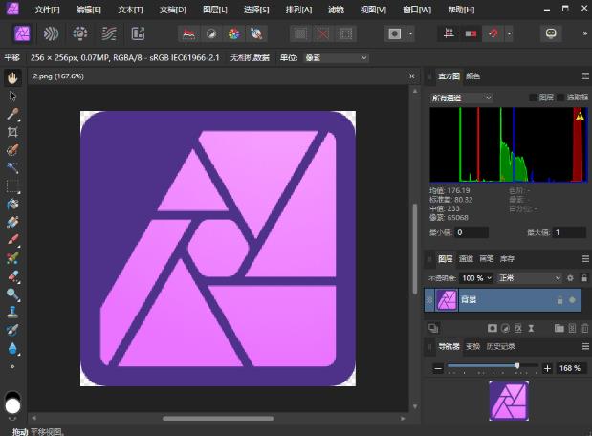Click the Select All toolbar icon

pyautogui.click(x=300, y=34)
